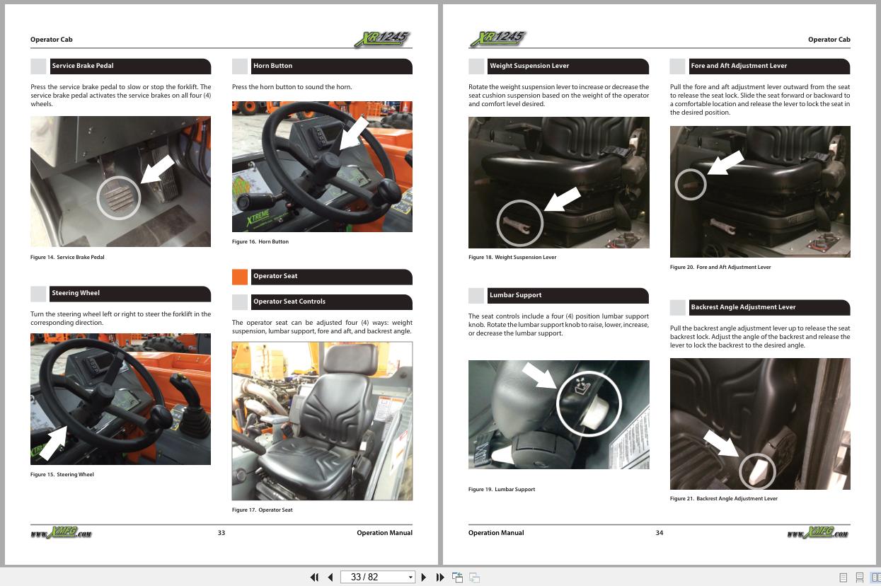This screenshot has height=586, width=881.
Task: Click the Lumbar Support photo
Action: click(558, 415)
